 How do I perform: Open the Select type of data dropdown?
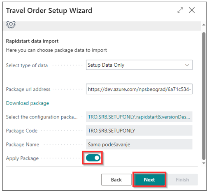point(139,65)
